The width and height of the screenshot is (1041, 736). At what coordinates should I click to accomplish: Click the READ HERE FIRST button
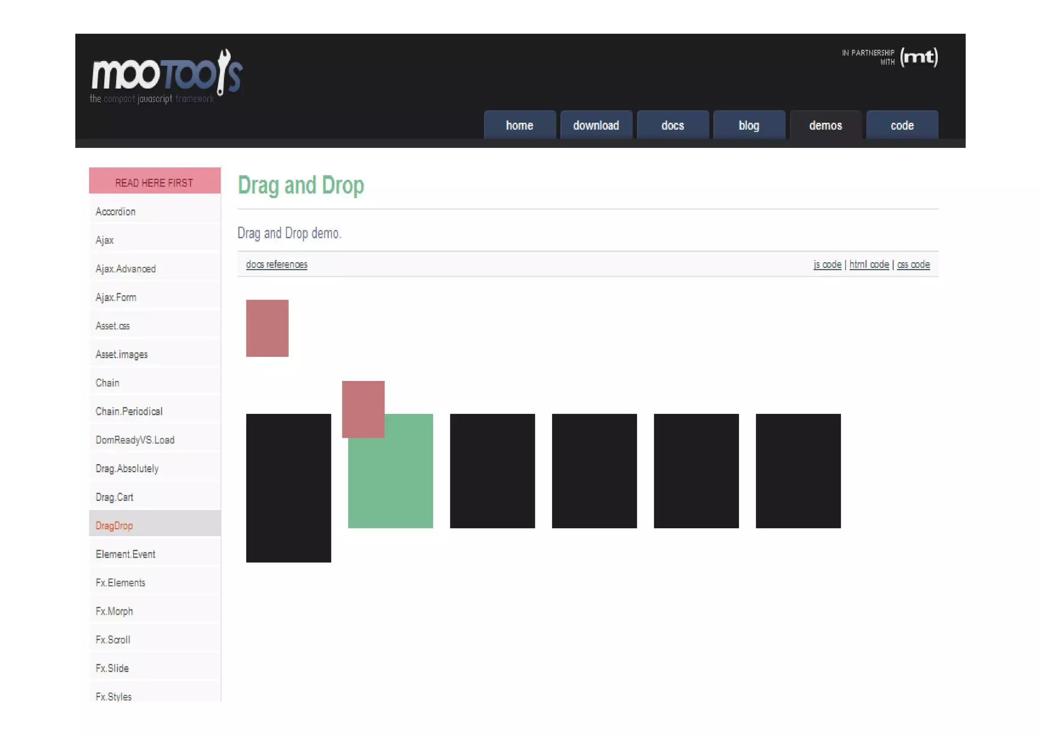155,182
